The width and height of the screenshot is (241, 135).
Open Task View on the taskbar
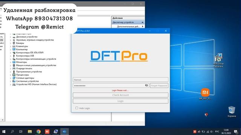[x=21, y=132]
